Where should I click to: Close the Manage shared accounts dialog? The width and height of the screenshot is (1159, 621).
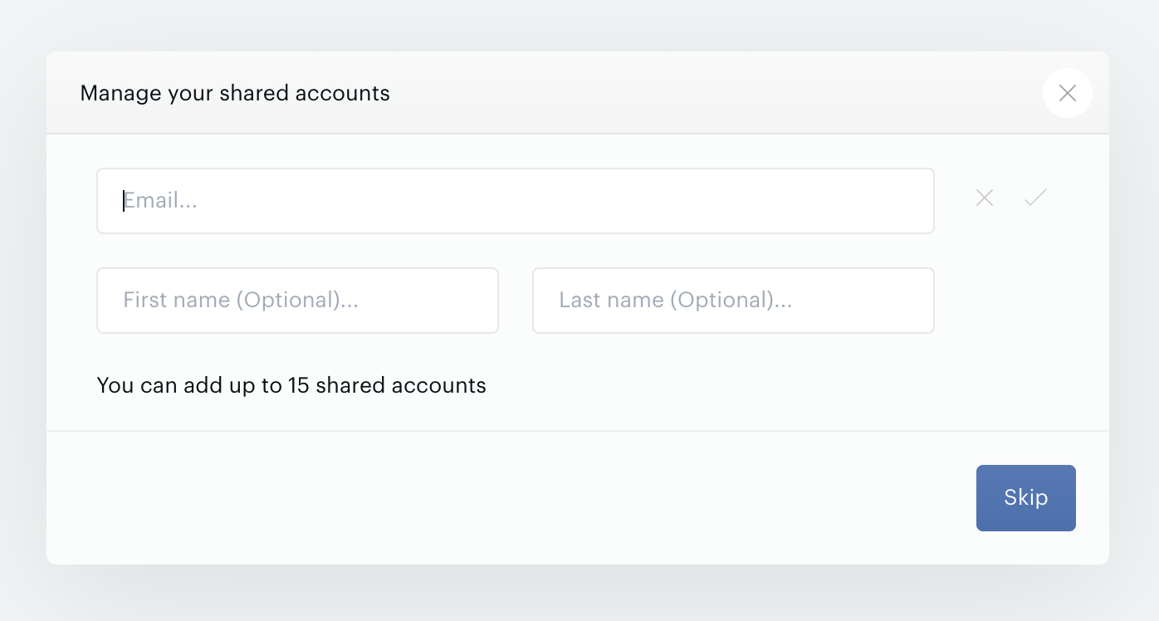pyautogui.click(x=1068, y=93)
